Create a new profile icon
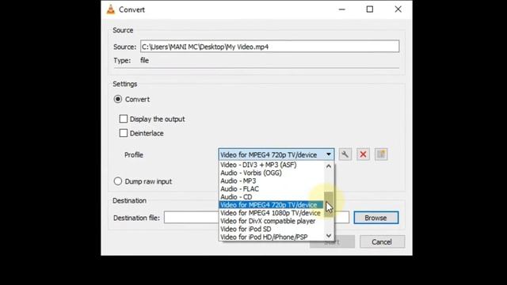The image size is (507, 285). tap(381, 154)
